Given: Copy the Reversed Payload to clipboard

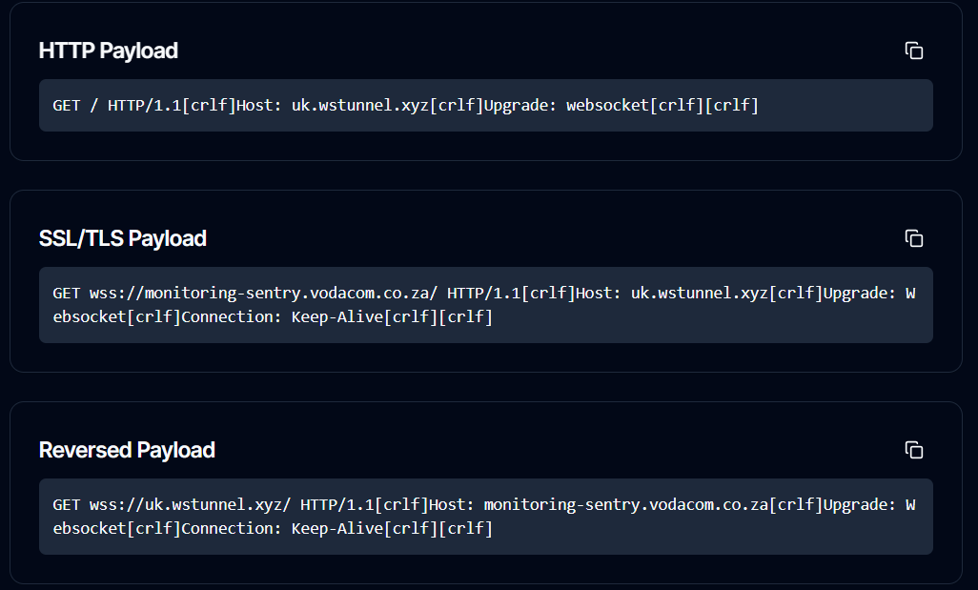Looking at the screenshot, I should coord(913,450).
